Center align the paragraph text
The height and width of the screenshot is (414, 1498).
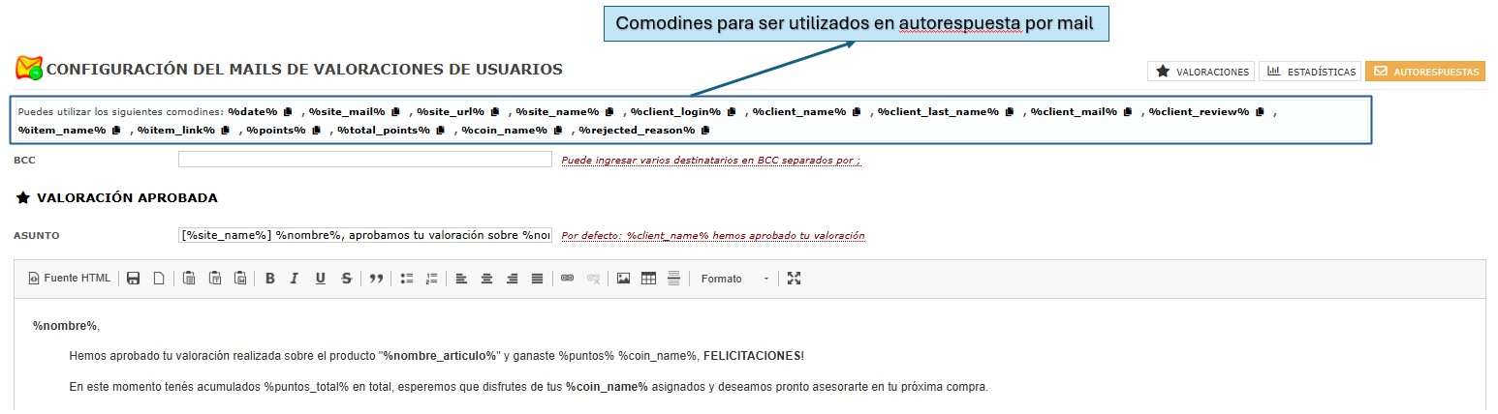[x=486, y=279]
